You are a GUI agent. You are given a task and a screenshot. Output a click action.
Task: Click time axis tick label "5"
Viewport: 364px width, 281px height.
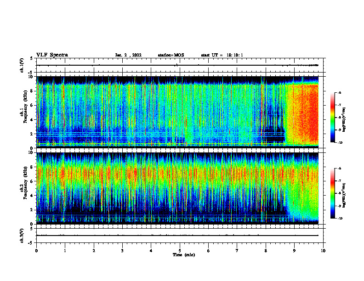[x=180, y=251]
